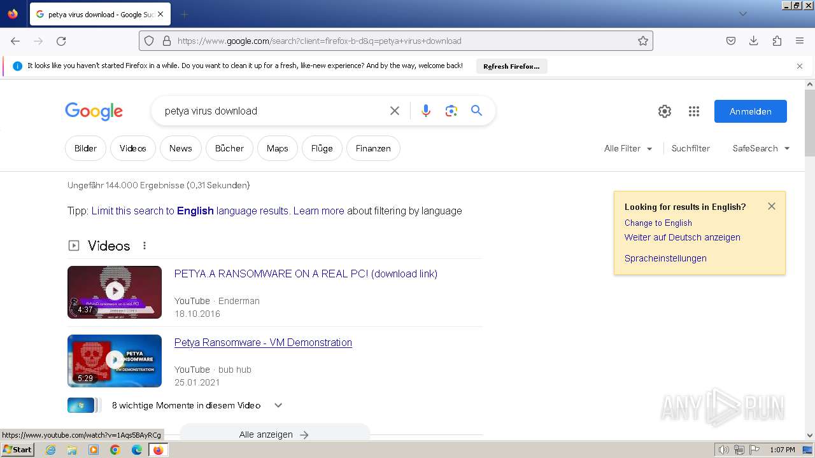
Task: List all tabs dropdown arrow
Action: pos(742,14)
